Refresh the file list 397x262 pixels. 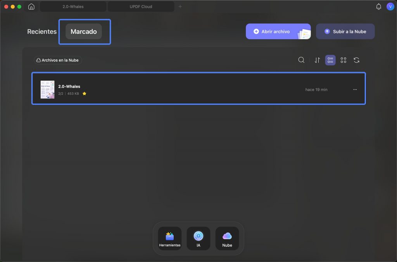(357, 60)
